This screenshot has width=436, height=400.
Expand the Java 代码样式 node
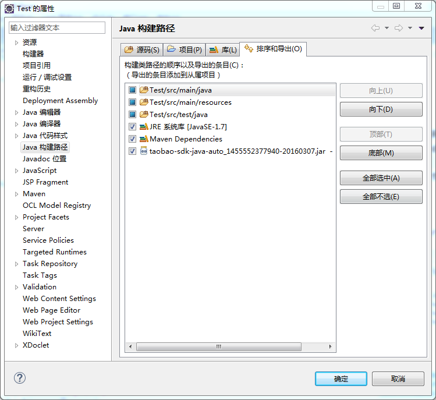16,136
